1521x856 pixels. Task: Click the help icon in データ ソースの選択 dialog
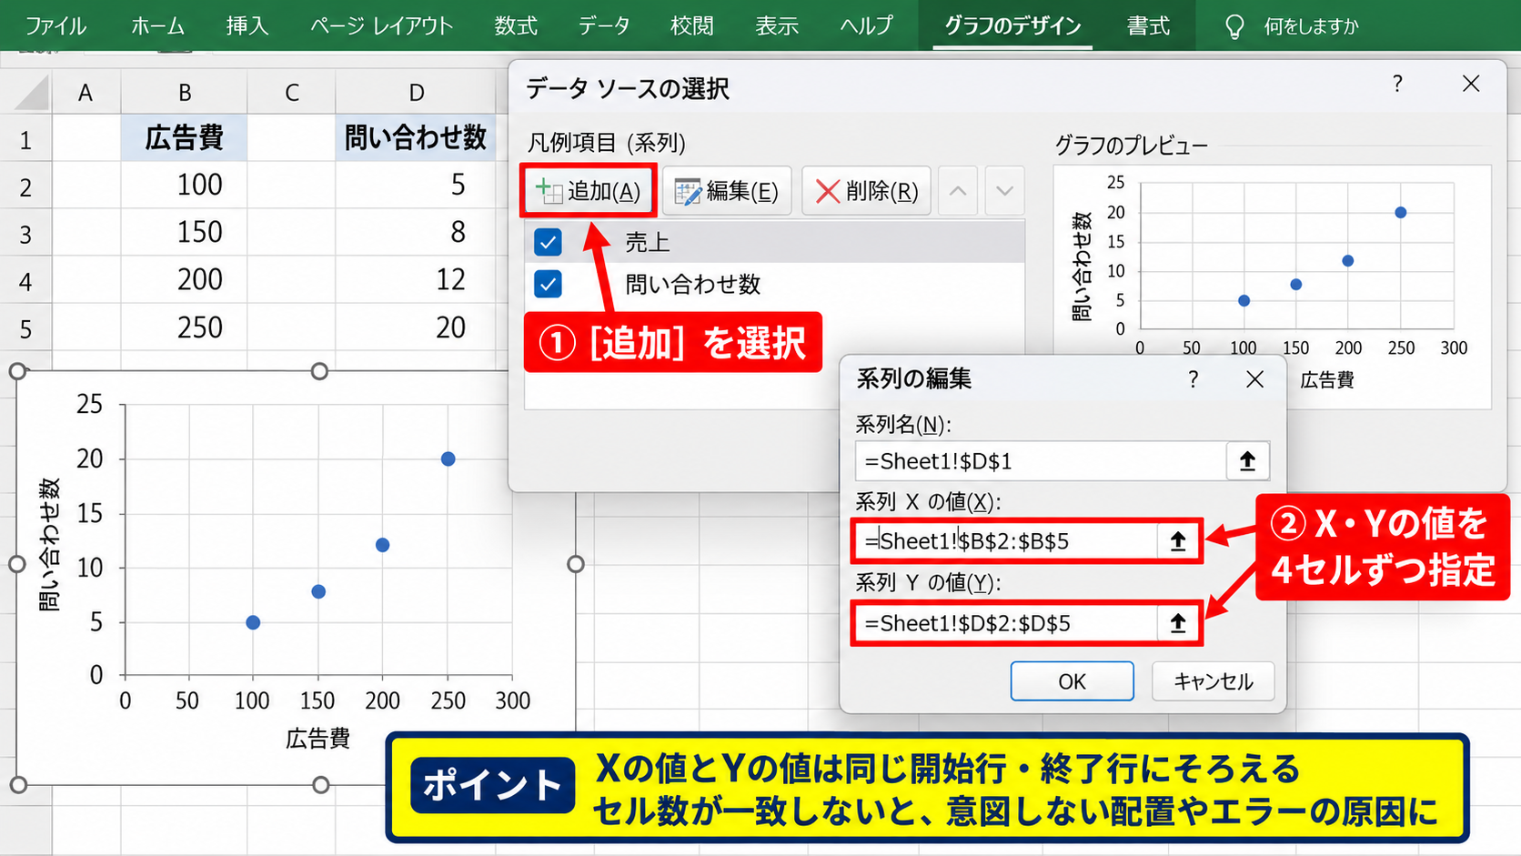[1397, 84]
